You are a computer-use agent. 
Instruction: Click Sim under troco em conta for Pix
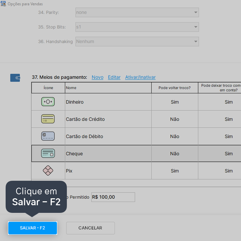(229, 171)
